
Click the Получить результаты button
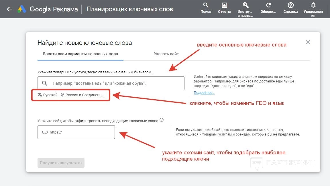pyautogui.click(x=61, y=163)
